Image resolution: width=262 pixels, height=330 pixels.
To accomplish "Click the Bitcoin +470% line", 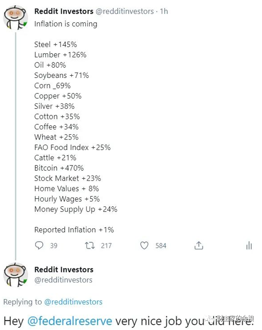I will (59, 168).
